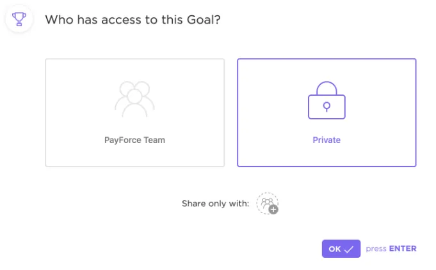Click the word ENTER beside OK

(x=403, y=249)
